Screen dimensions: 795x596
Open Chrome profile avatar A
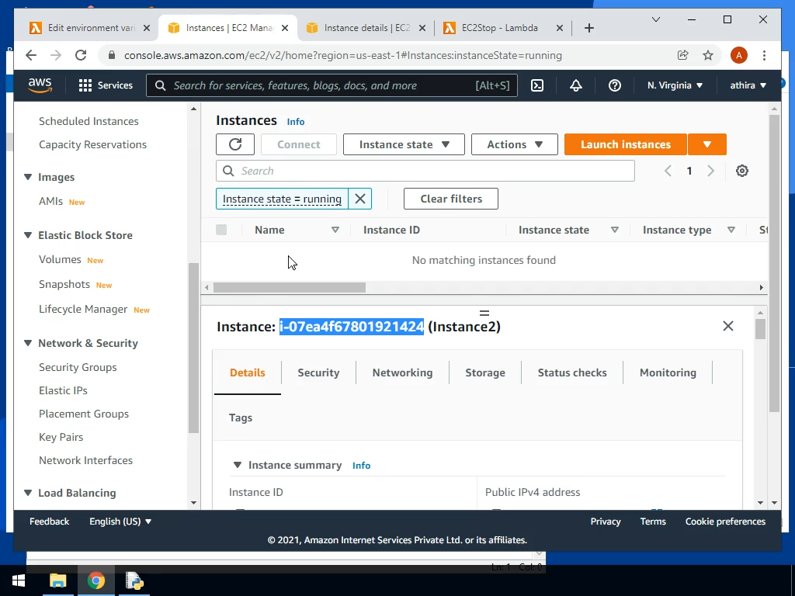pos(739,55)
